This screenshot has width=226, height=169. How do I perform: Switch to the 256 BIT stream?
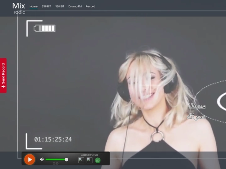point(46,6)
